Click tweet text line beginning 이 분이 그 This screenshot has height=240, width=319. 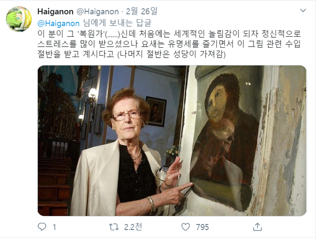pos(169,34)
